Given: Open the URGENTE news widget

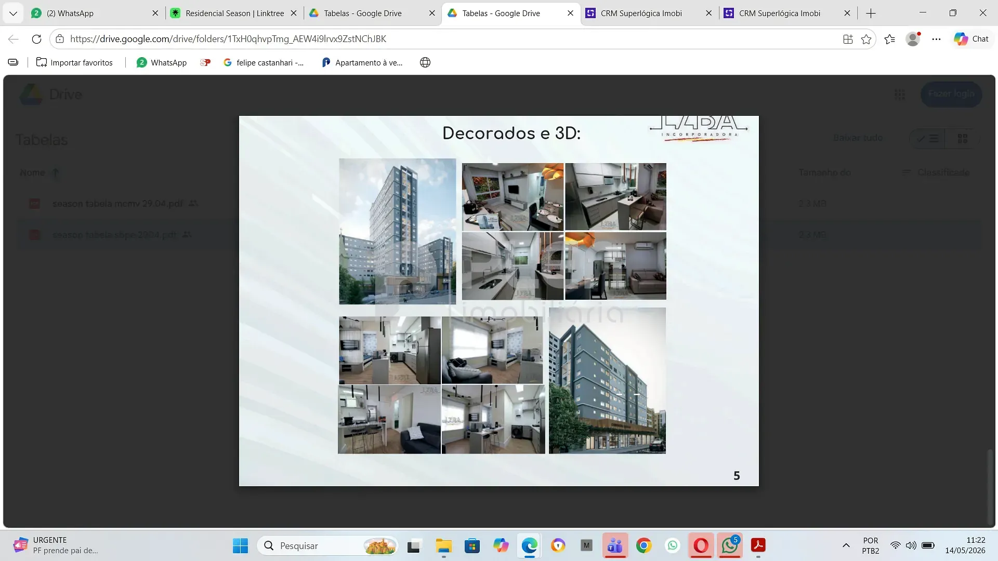Looking at the screenshot, I should click(x=56, y=545).
